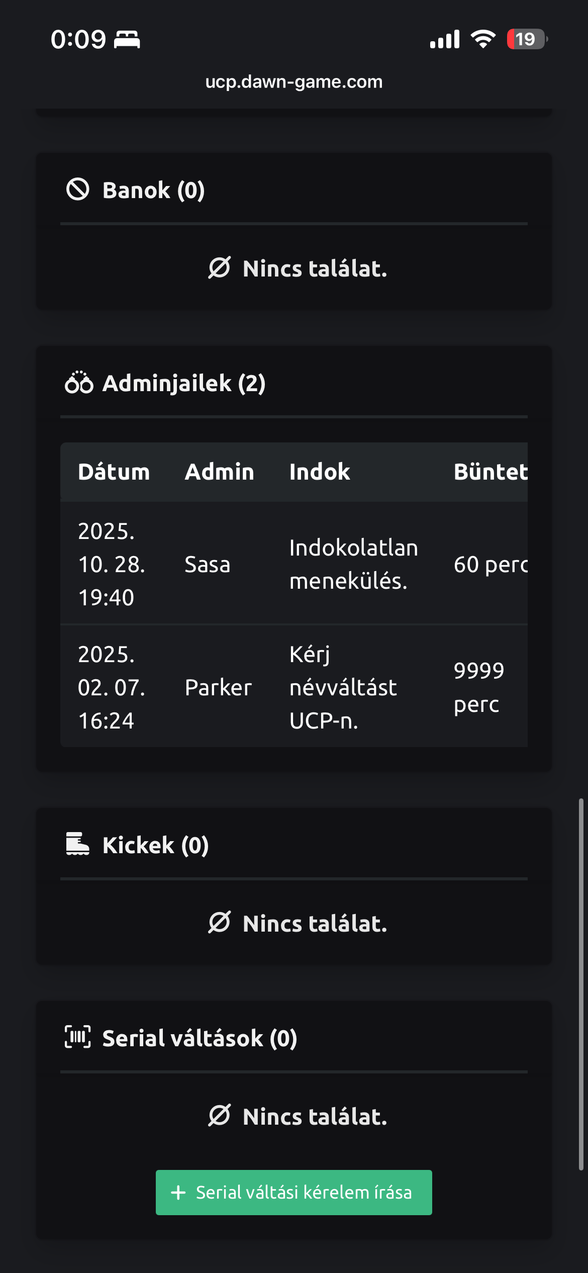Tap the Wi-Fi icon in the status bar
The height and width of the screenshot is (1273, 588).
coord(483,39)
